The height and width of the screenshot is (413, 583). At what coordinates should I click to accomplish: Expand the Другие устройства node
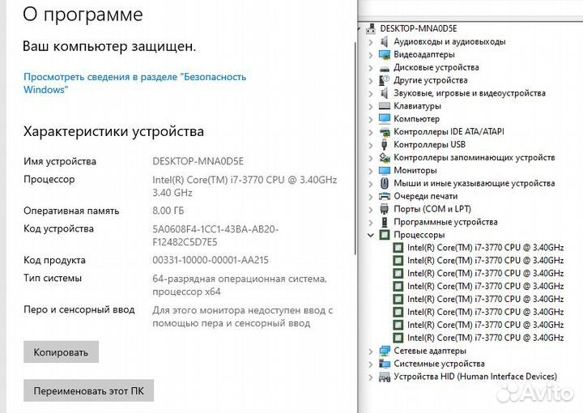click(370, 81)
